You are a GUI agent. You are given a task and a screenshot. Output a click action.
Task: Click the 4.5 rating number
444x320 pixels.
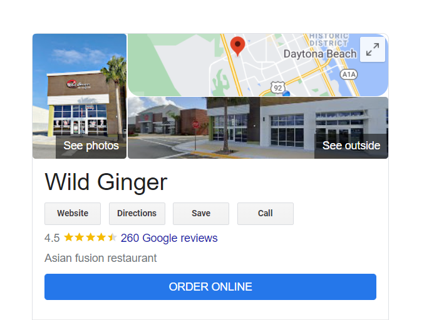click(x=52, y=238)
